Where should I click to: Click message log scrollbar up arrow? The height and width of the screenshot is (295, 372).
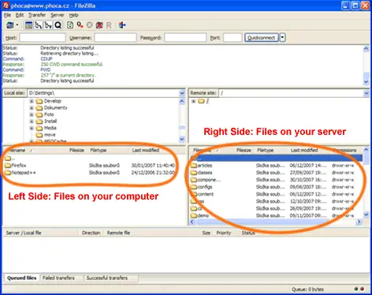(x=366, y=49)
